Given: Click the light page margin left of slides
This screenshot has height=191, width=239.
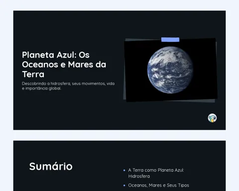Looking at the screenshot, I should [x=6, y=95].
